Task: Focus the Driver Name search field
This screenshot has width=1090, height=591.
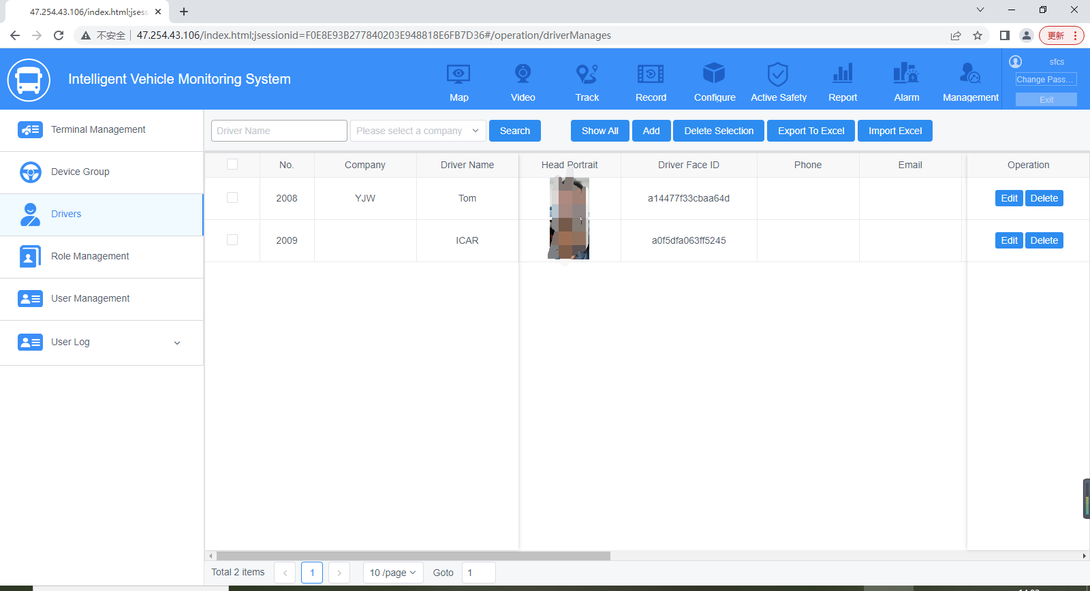Action: tap(279, 131)
